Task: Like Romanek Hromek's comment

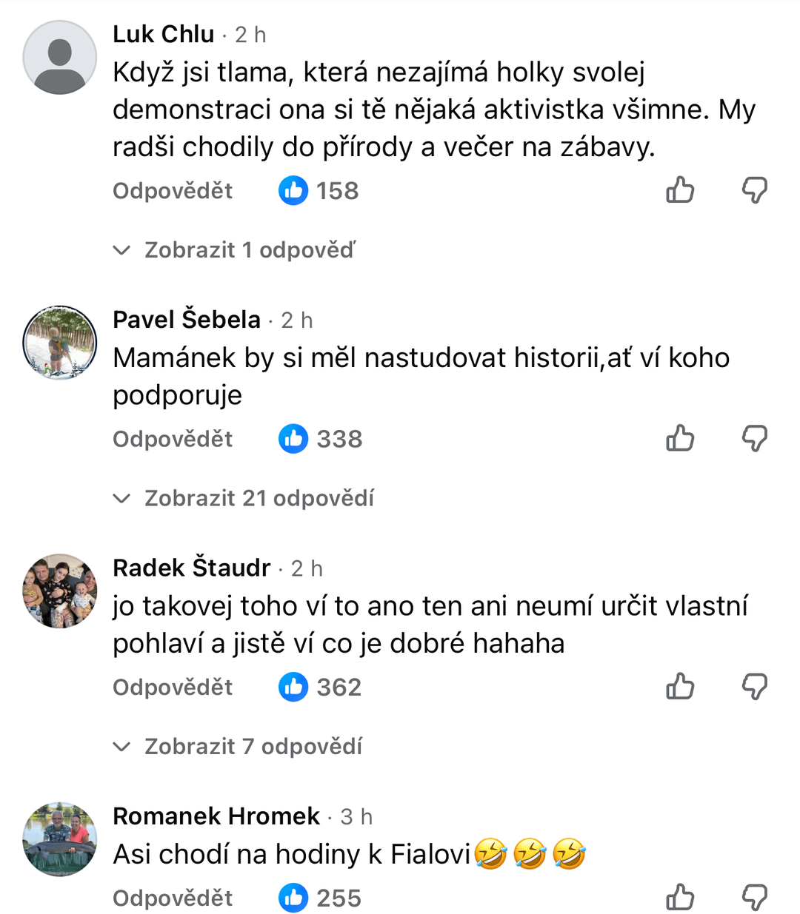Action: tap(679, 898)
